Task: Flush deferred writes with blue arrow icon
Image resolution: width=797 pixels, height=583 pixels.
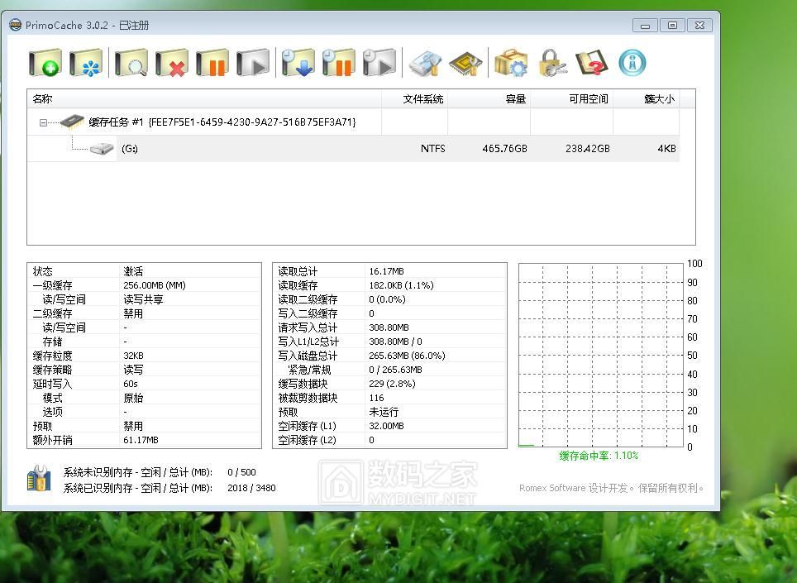Action: point(298,63)
